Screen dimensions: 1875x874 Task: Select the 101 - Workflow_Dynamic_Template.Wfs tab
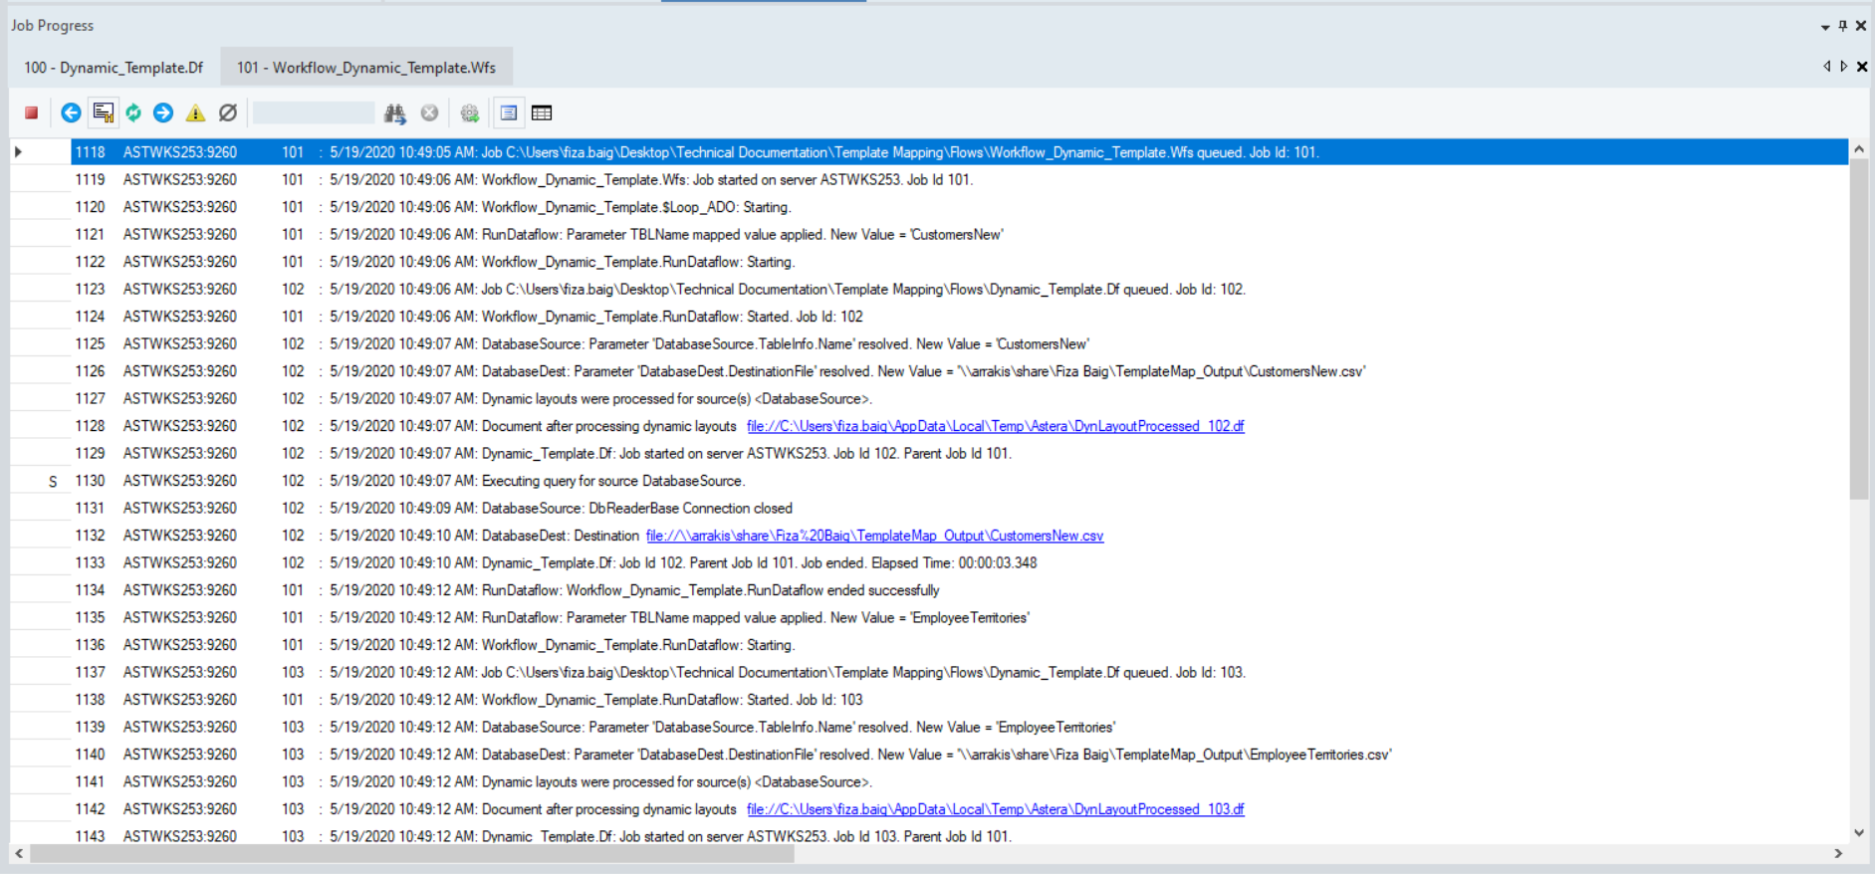(x=365, y=68)
